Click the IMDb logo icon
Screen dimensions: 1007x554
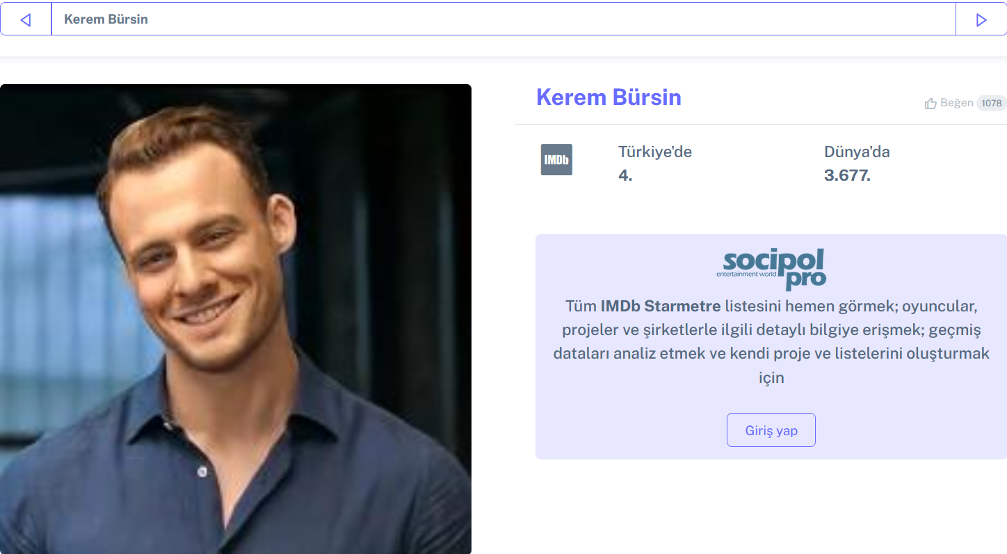tap(556, 159)
